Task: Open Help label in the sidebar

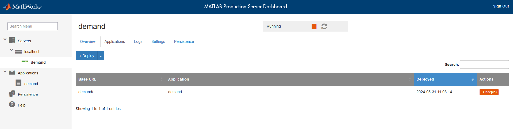Action: pyautogui.click(x=22, y=105)
